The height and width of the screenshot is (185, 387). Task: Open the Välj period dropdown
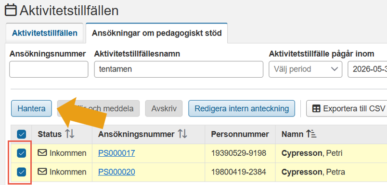(305, 69)
